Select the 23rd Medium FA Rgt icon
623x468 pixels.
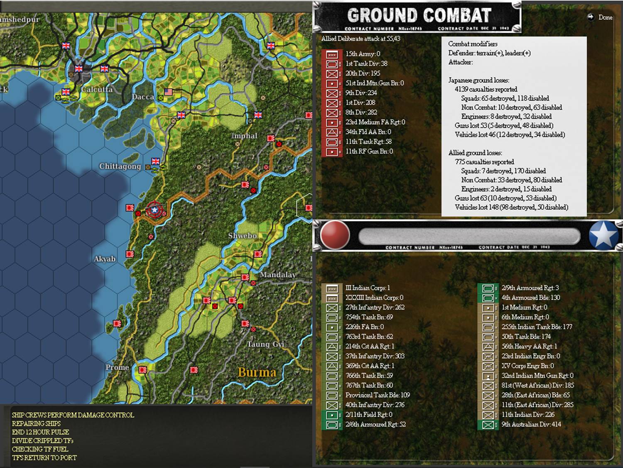coord(332,122)
